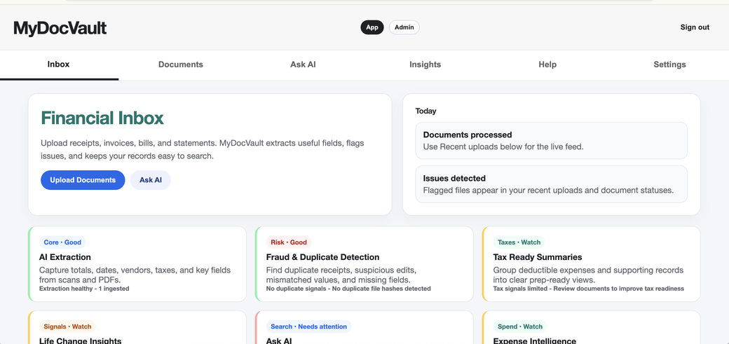Go to the Insights tab

425,64
